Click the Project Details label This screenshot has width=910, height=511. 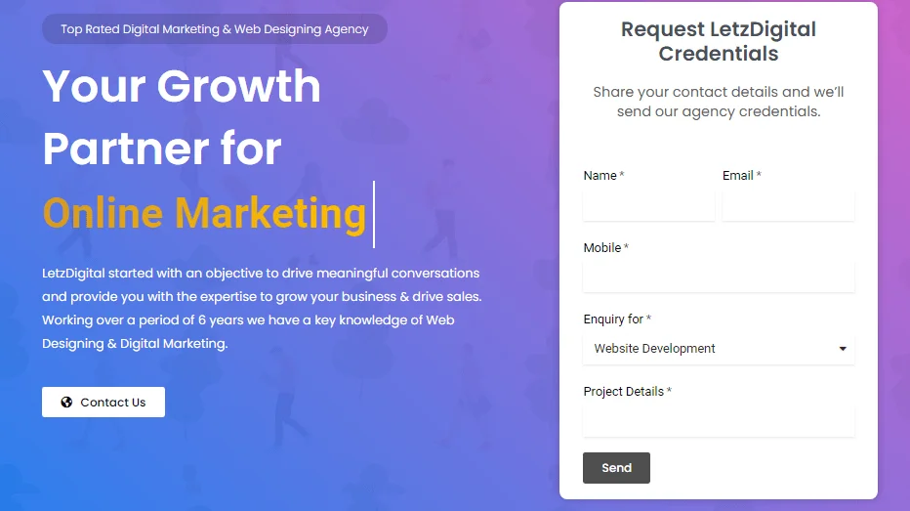[x=624, y=392]
